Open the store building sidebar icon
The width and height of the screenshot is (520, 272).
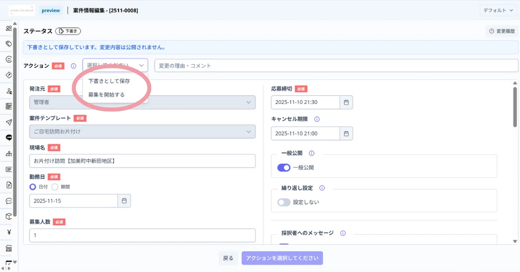(9, 248)
